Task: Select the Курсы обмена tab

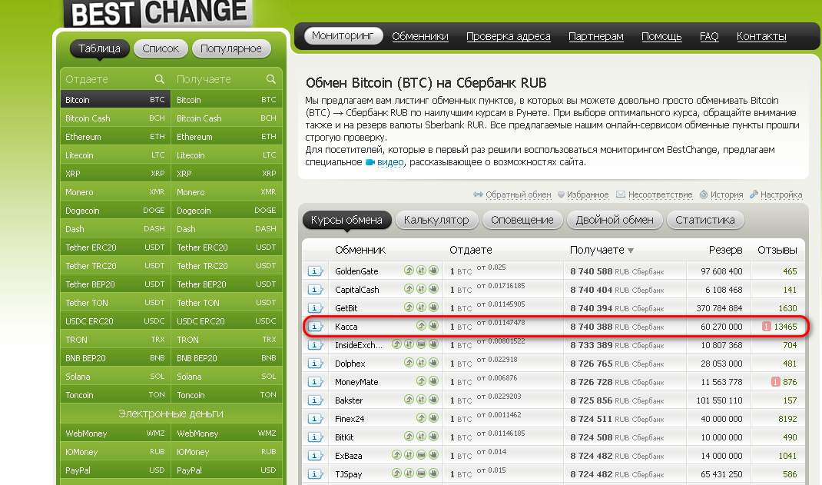Action: coord(346,221)
